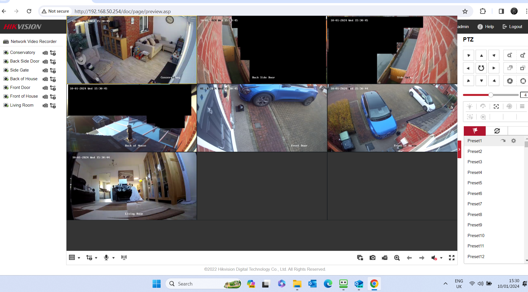Mute the live view audio

coord(434,257)
